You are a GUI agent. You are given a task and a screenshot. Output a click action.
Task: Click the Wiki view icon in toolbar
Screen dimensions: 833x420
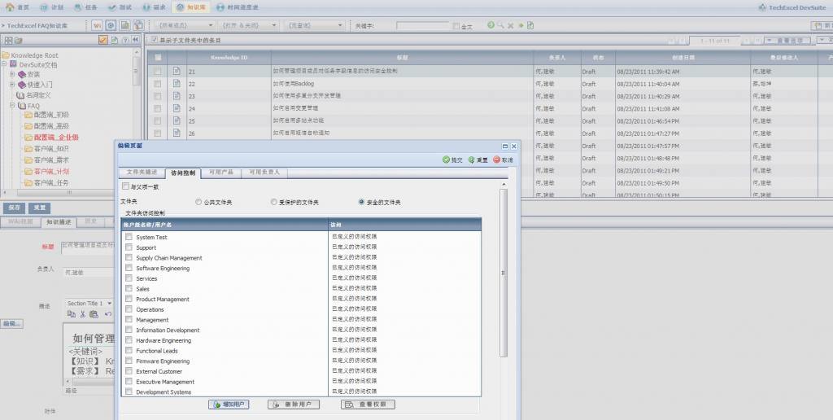click(x=98, y=25)
